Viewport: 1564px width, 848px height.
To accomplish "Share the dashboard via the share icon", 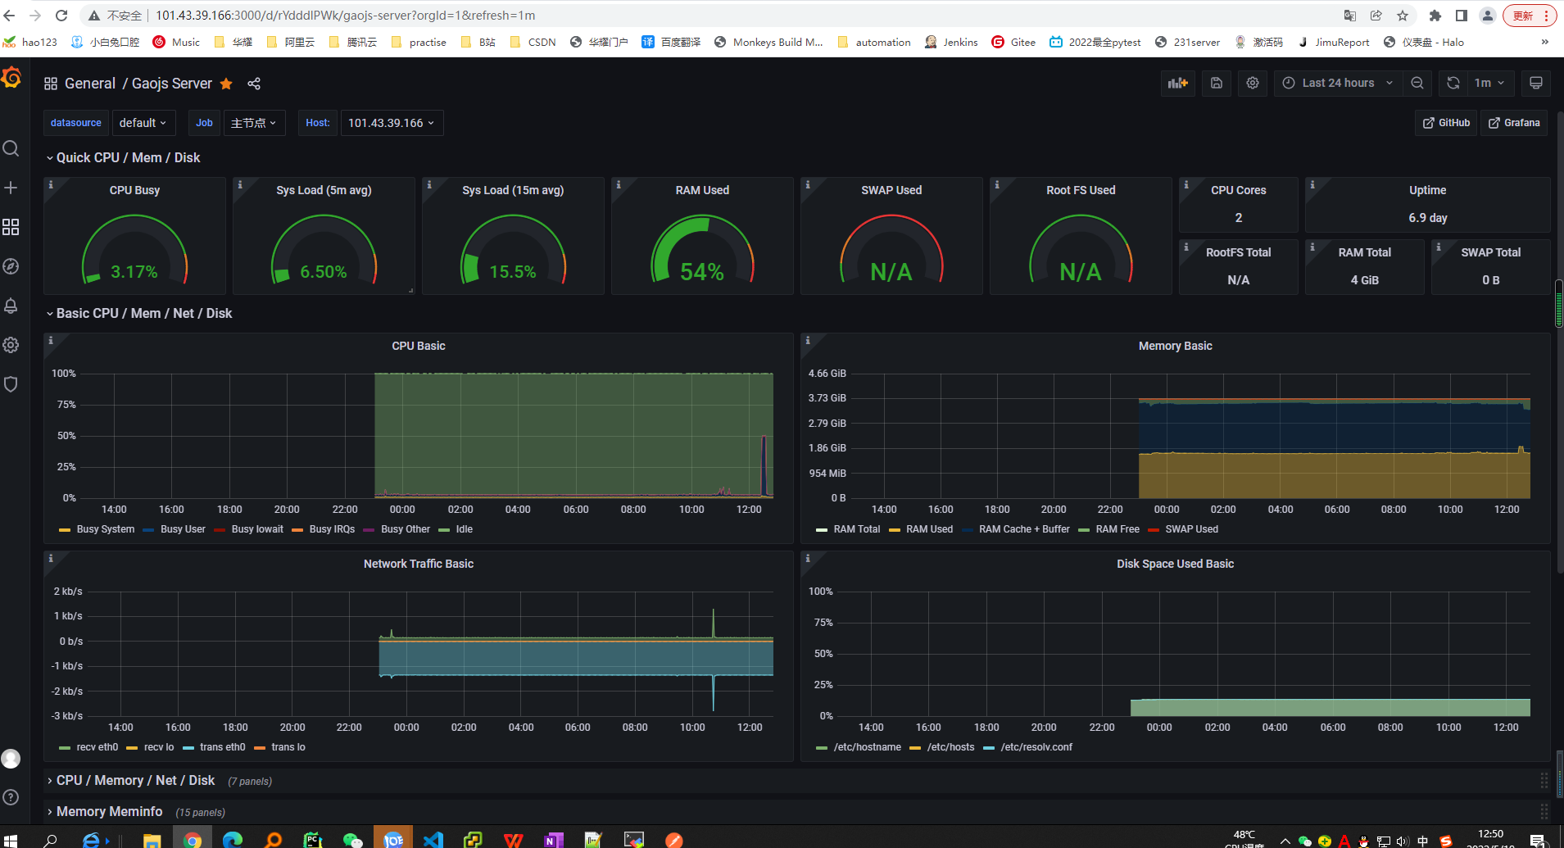I will click(254, 84).
